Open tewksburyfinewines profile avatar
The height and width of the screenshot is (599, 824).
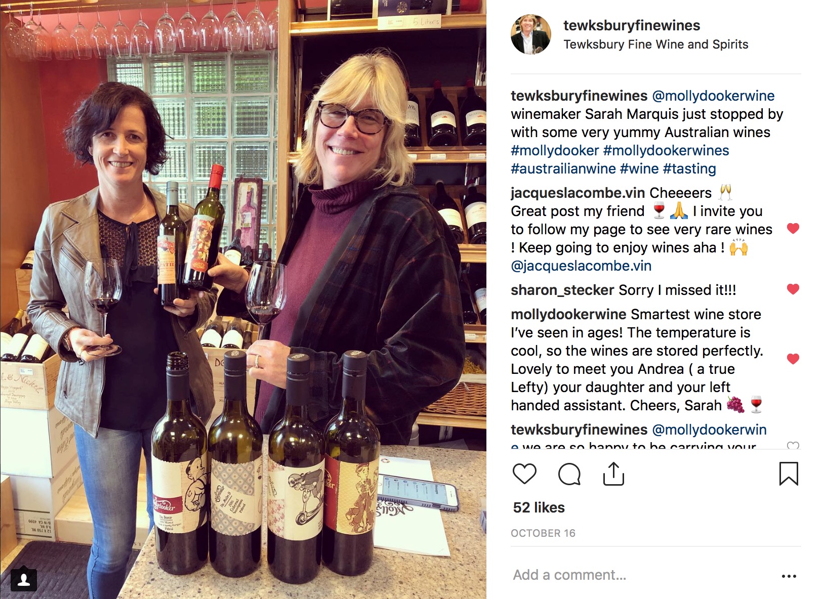531,34
